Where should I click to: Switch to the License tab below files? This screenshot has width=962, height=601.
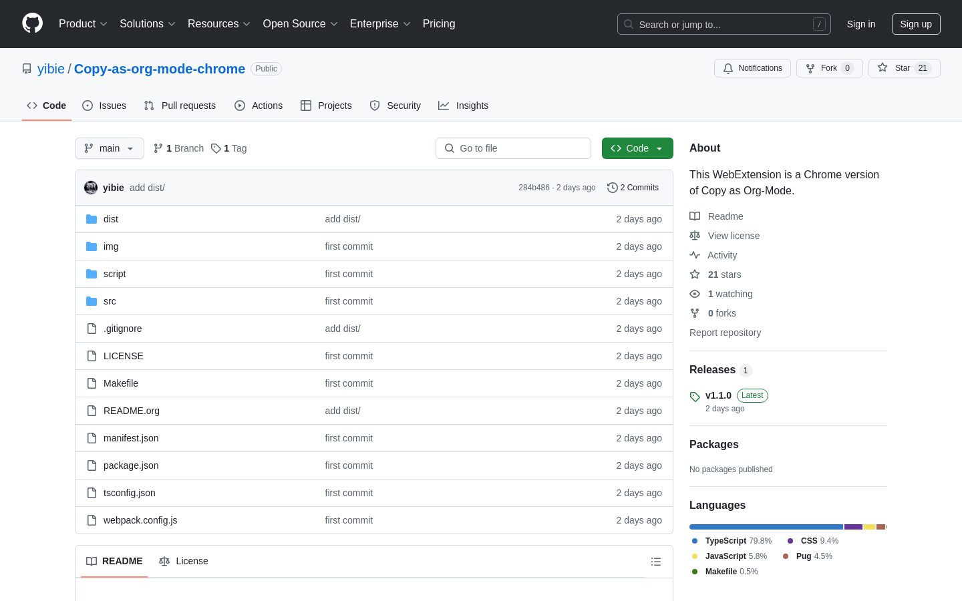(x=184, y=561)
